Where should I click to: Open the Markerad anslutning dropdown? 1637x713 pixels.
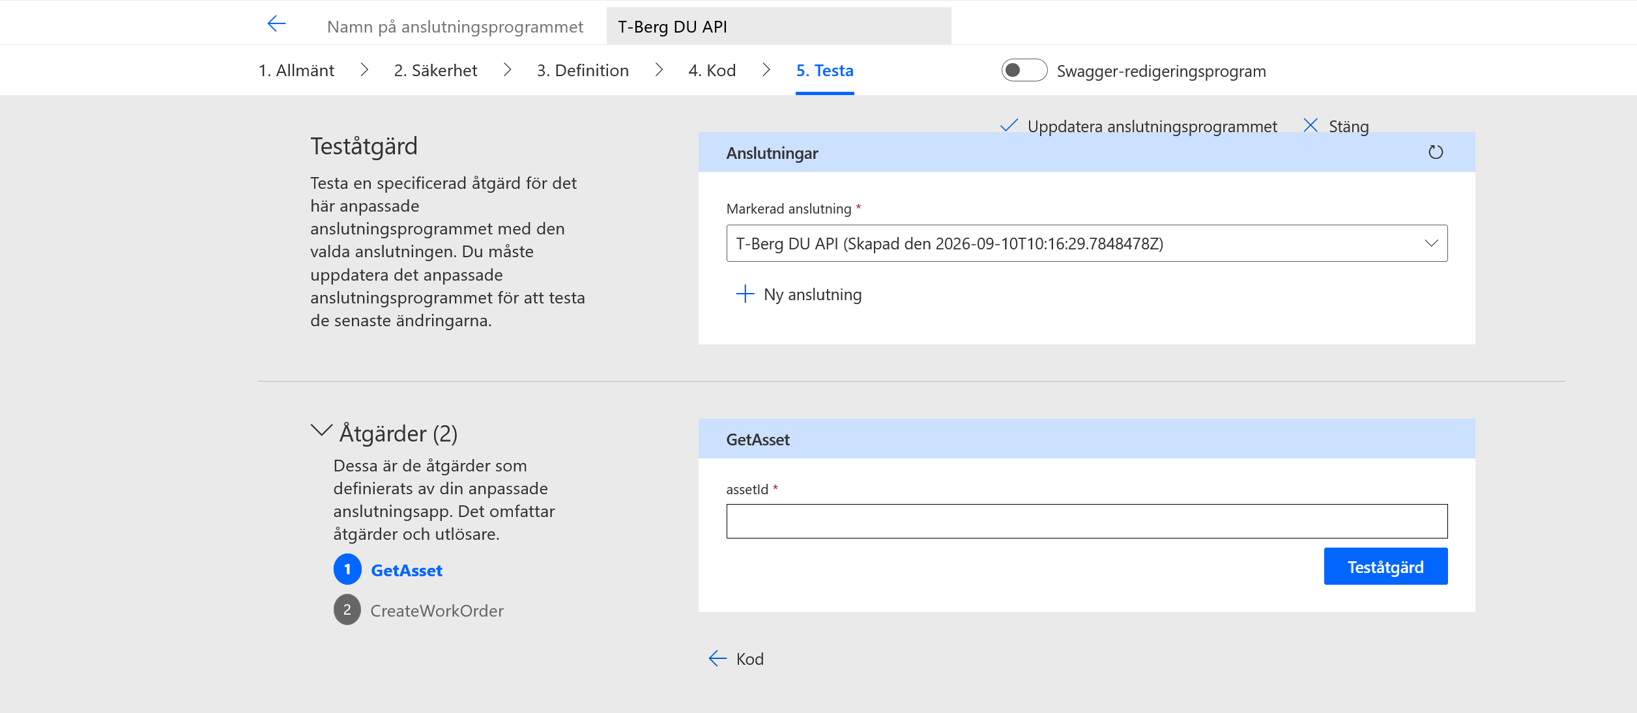[x=1086, y=244]
